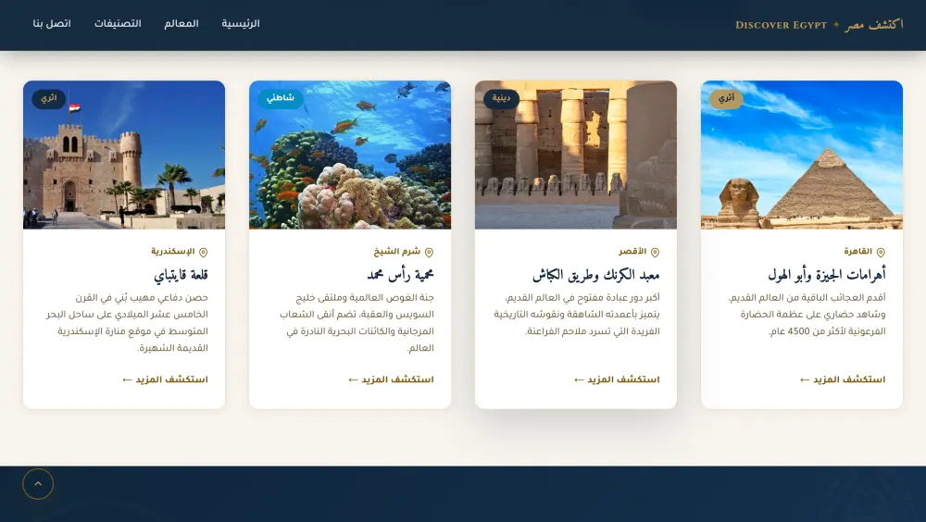
Task: Click the شاطئي badge on the coral reef photo
Action: [x=280, y=99]
